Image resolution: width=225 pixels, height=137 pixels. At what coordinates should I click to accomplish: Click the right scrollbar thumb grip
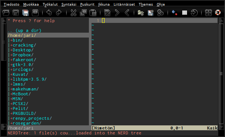pos(221,74)
